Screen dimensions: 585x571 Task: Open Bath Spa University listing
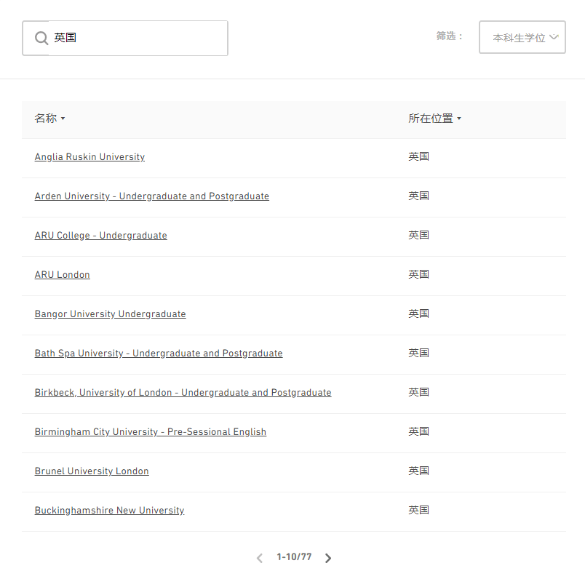158,353
